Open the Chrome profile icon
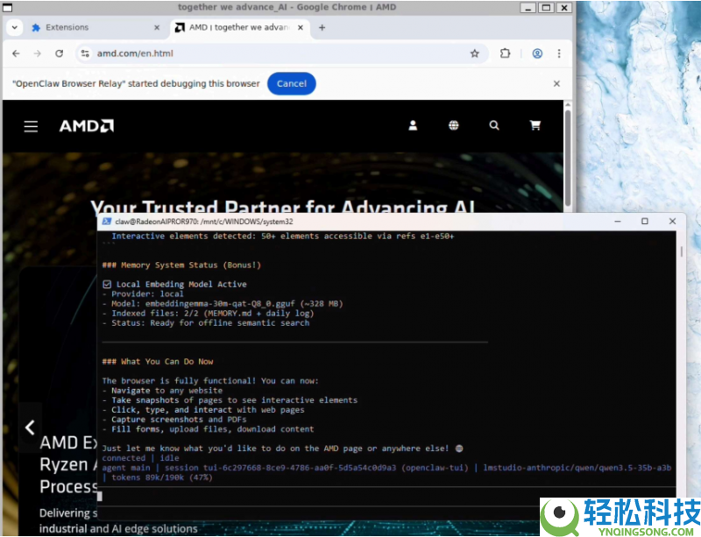The height and width of the screenshot is (537, 701). (x=537, y=53)
